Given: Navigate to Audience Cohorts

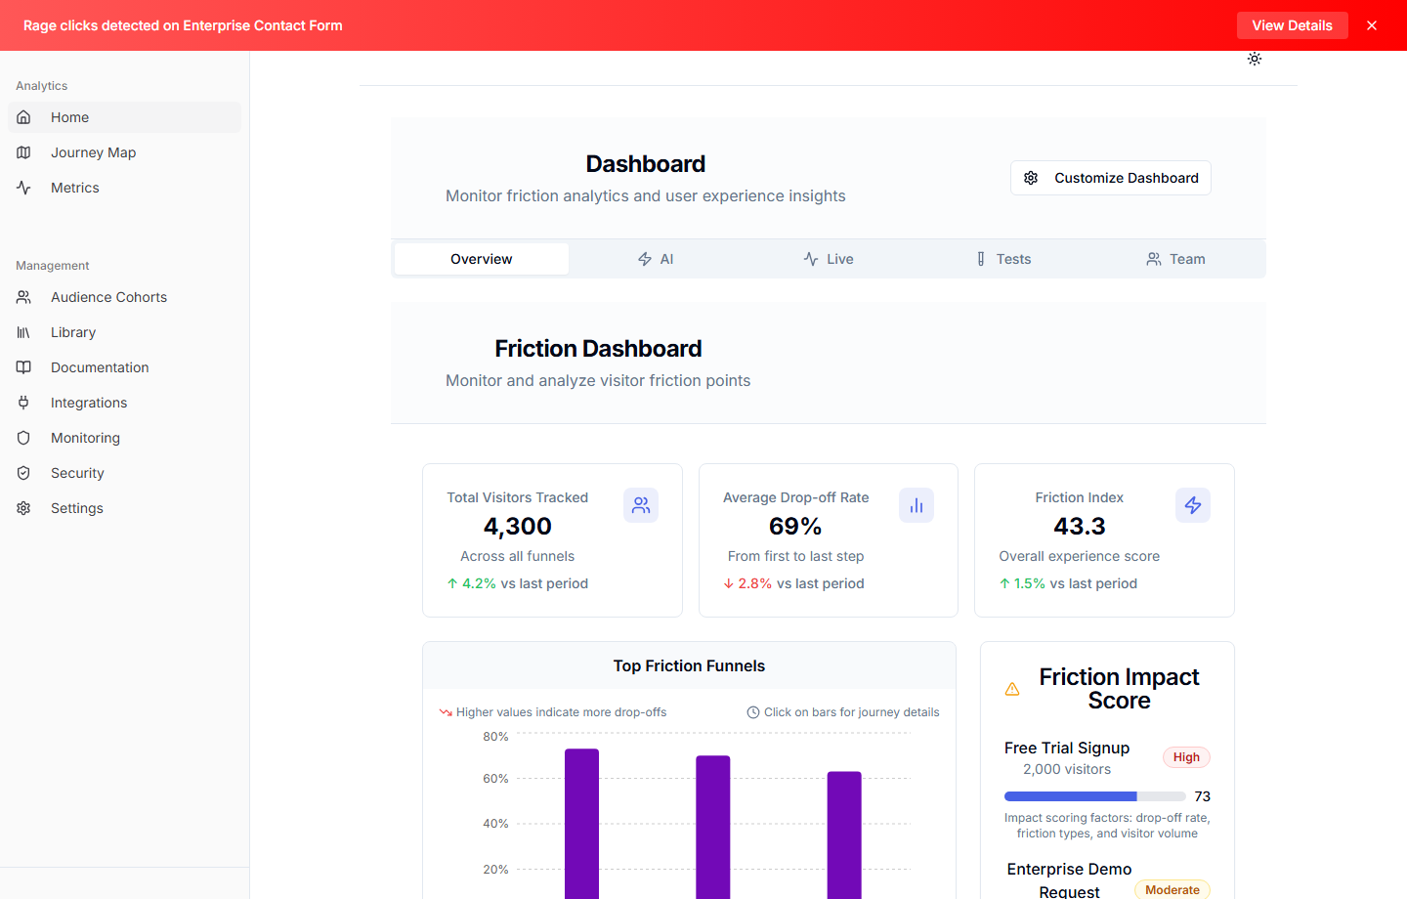Looking at the screenshot, I should coord(124,297).
